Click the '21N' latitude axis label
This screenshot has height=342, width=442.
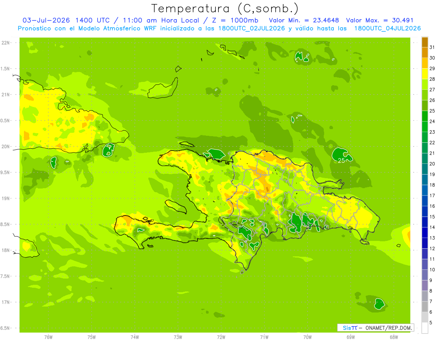click(6, 94)
